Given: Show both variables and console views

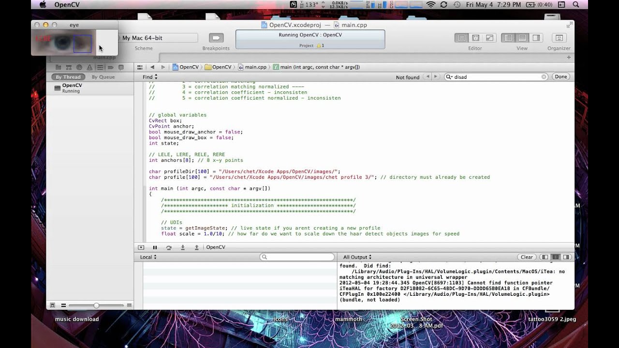Looking at the screenshot, I should pos(556,257).
